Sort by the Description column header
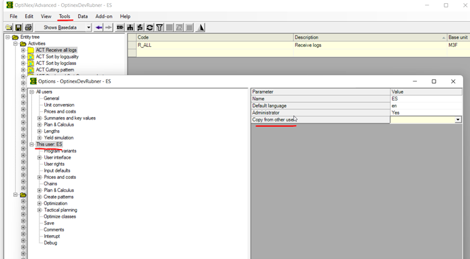Viewport: 470px width, 259px height. point(370,37)
